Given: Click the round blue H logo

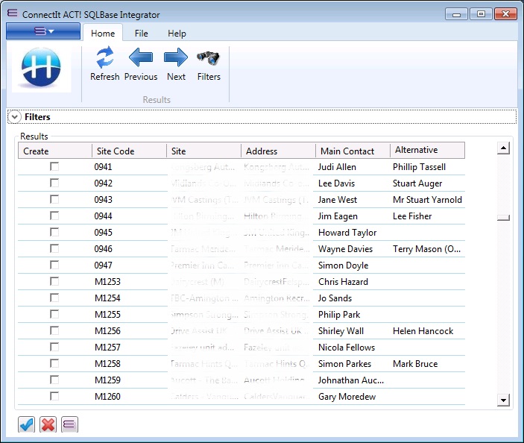Looking at the screenshot, I should pos(42,70).
